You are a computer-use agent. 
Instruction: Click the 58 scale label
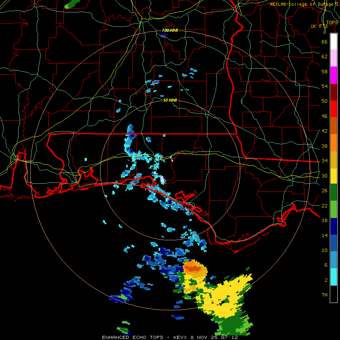coord(325,71)
